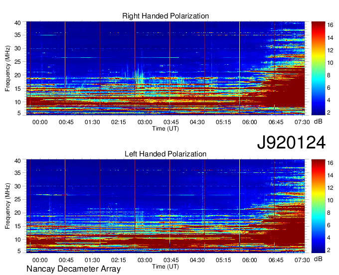The height and width of the screenshot is (275, 339).
Task: Click the dB unit label beside the bottom colorbar
Action: [318, 259]
